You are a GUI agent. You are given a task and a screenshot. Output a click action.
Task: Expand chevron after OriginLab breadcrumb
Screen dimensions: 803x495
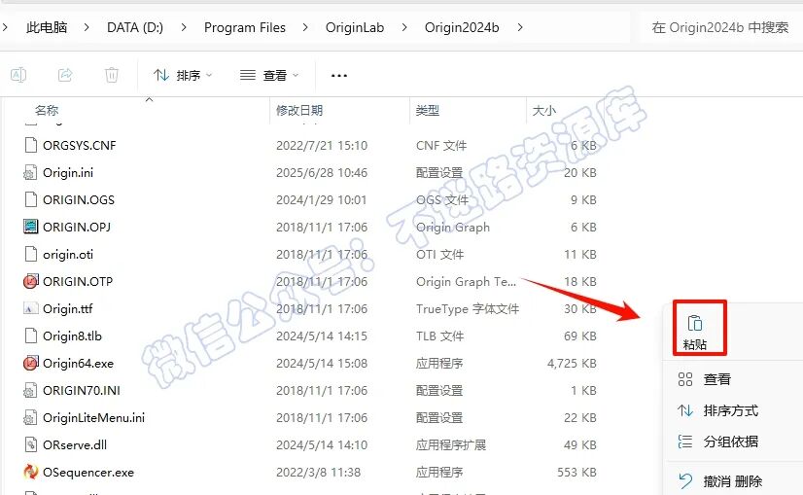point(404,27)
